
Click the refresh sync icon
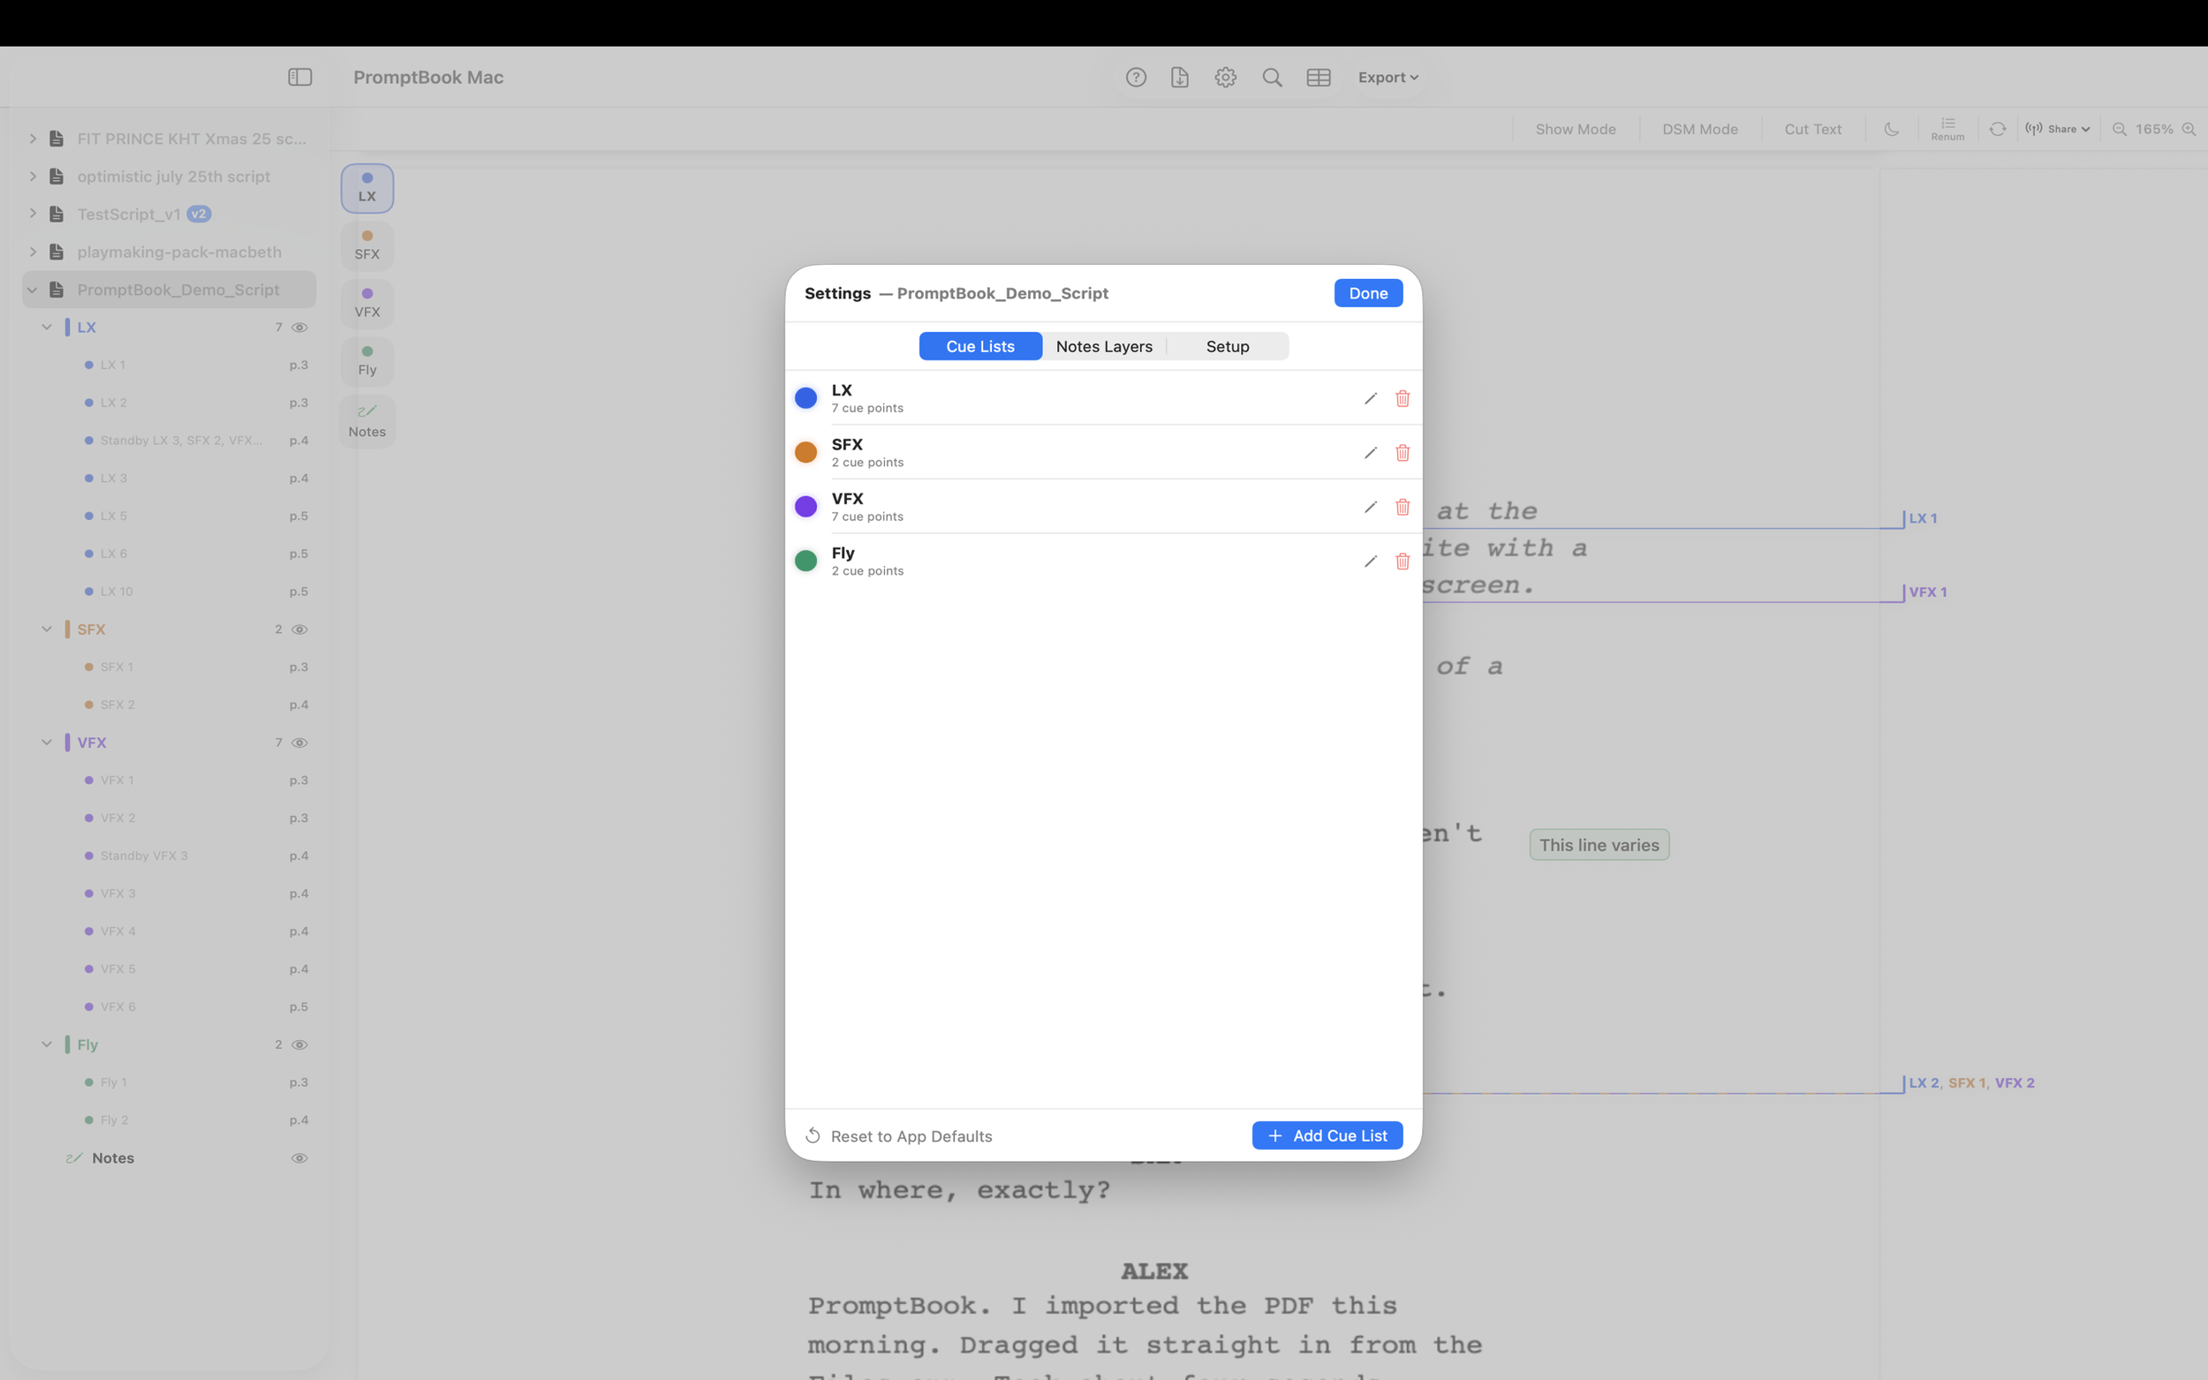point(1997,129)
